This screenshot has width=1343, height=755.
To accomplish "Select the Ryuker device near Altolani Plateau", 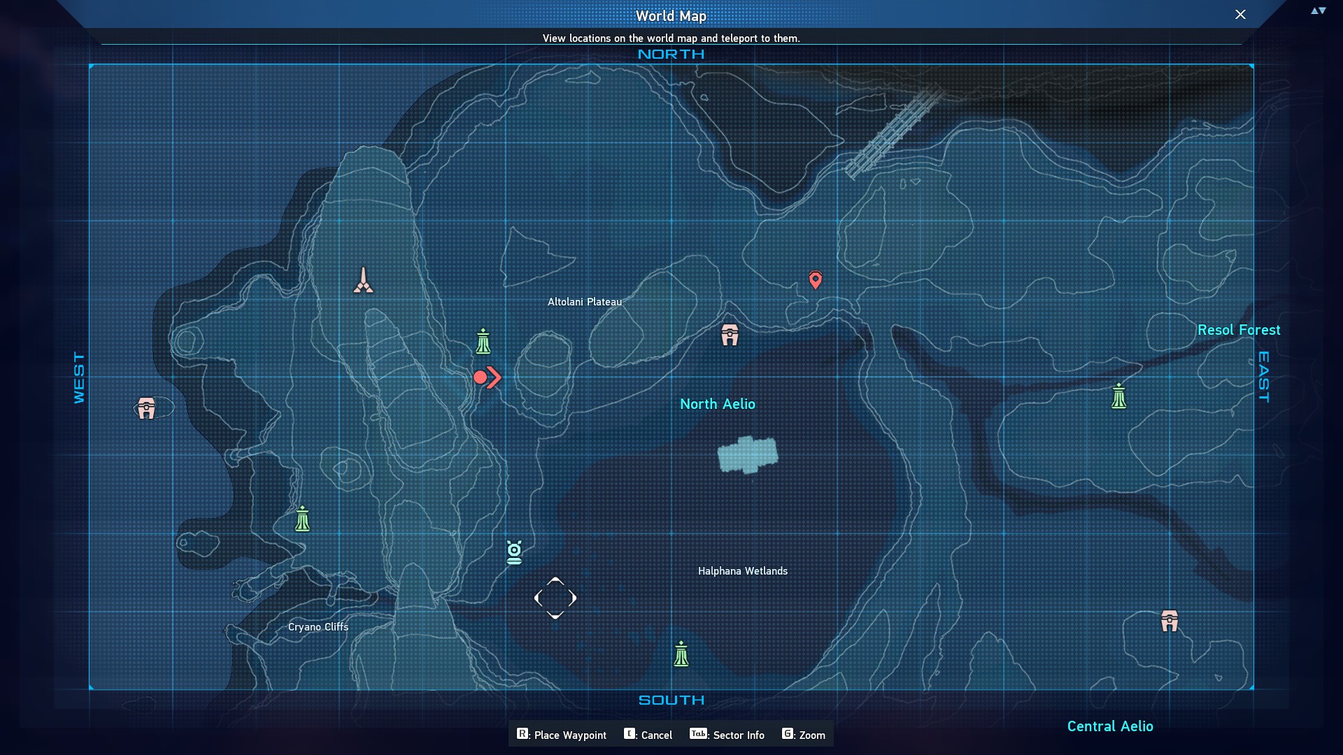I will [x=483, y=342].
